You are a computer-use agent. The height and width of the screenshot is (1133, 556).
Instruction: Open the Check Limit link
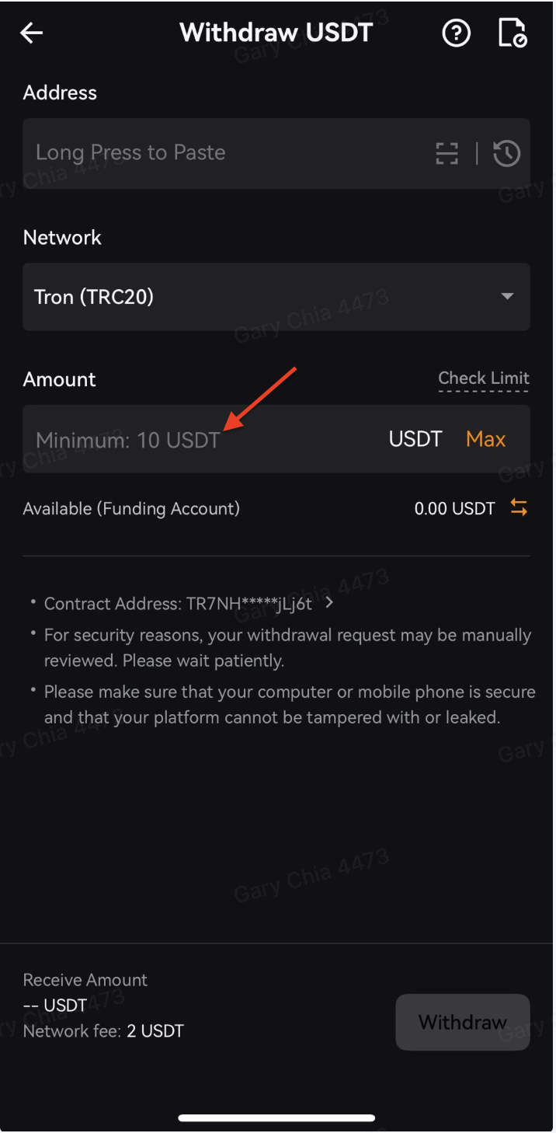click(484, 378)
